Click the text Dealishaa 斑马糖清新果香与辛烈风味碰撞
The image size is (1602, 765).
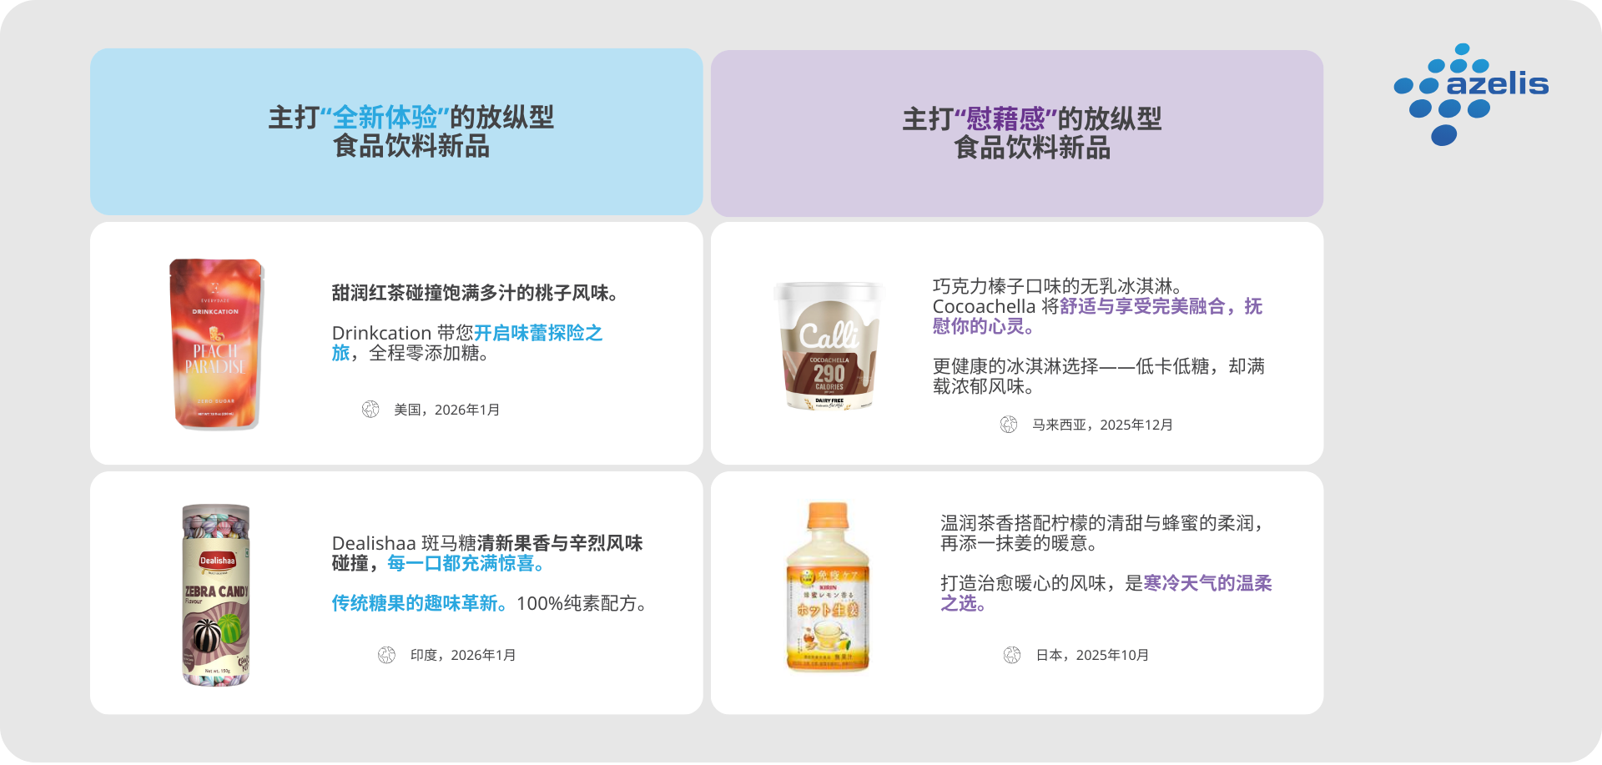[x=487, y=553]
